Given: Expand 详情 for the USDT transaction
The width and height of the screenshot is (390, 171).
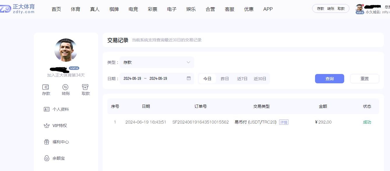Looking at the screenshot, I should pyautogui.click(x=283, y=122).
